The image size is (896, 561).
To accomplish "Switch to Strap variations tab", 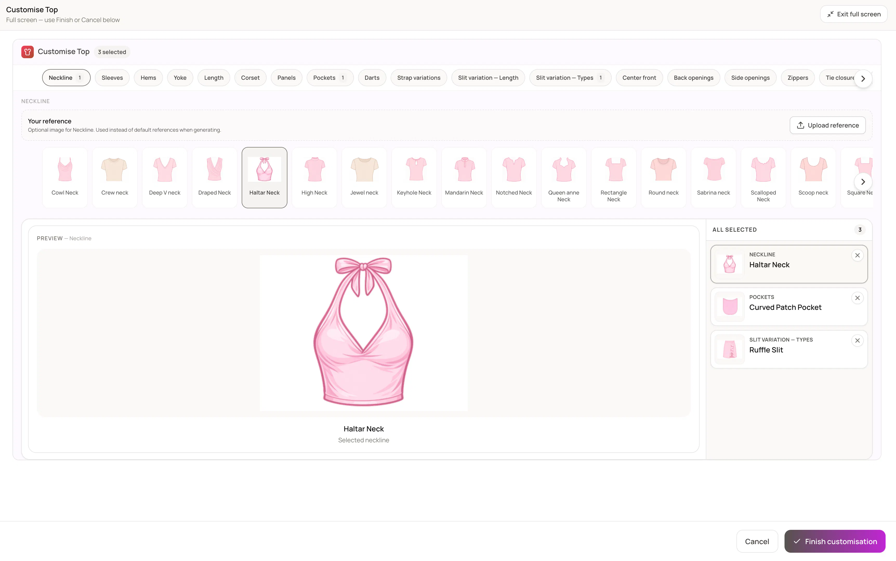I will 419,78.
